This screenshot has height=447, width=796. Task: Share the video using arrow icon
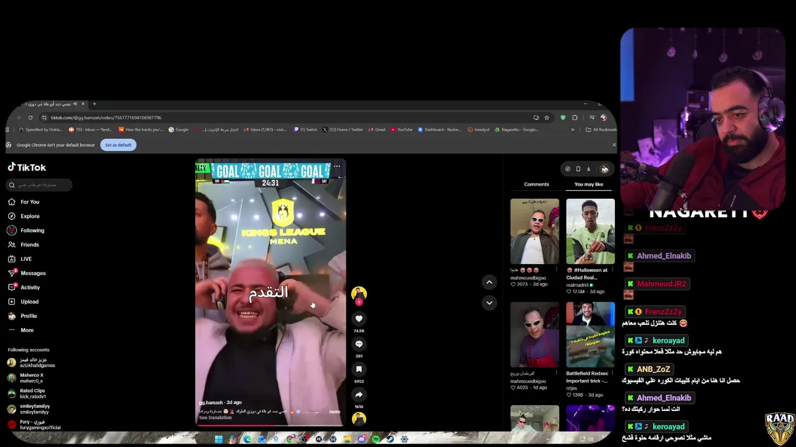coord(359,395)
